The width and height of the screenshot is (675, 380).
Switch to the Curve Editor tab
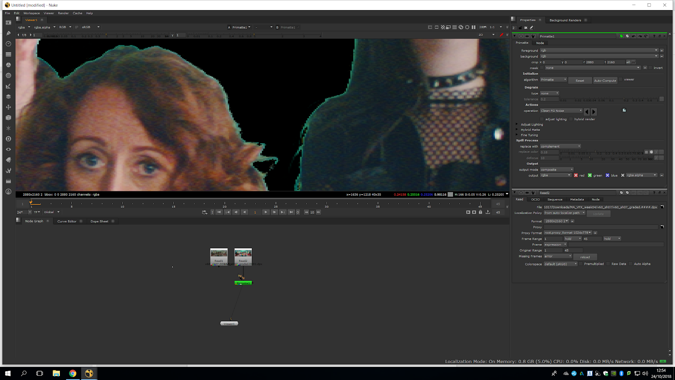pyautogui.click(x=67, y=221)
